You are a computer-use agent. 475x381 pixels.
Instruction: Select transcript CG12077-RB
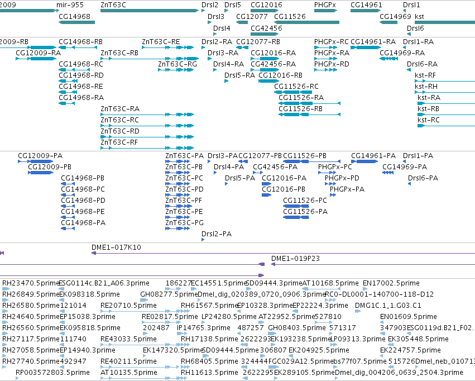click(x=242, y=47)
